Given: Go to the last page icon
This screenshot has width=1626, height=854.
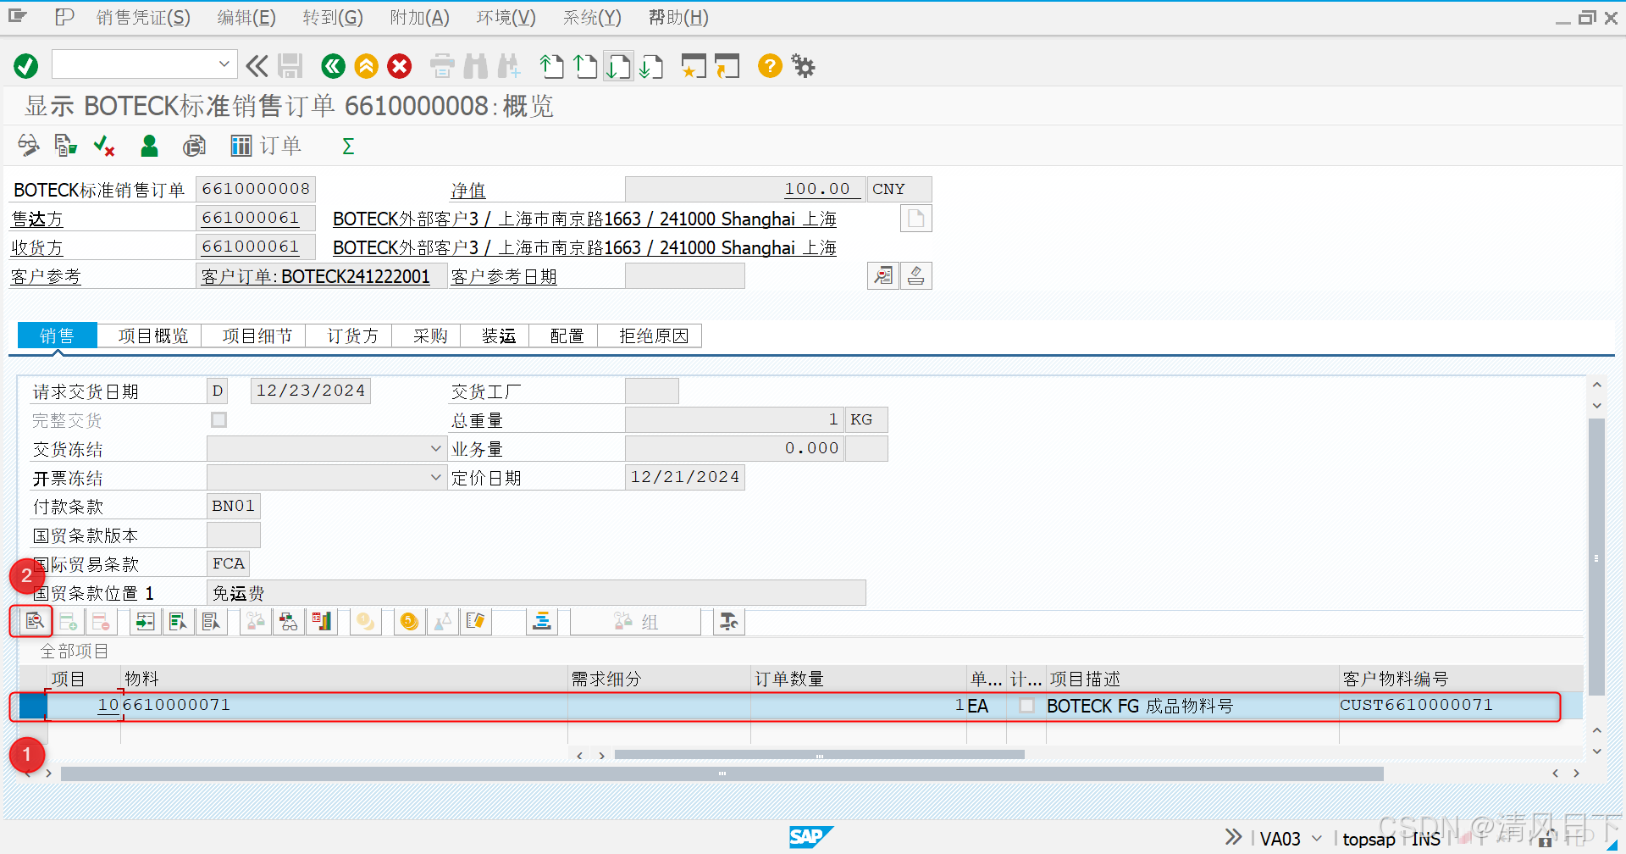Looking at the screenshot, I should [x=651, y=66].
